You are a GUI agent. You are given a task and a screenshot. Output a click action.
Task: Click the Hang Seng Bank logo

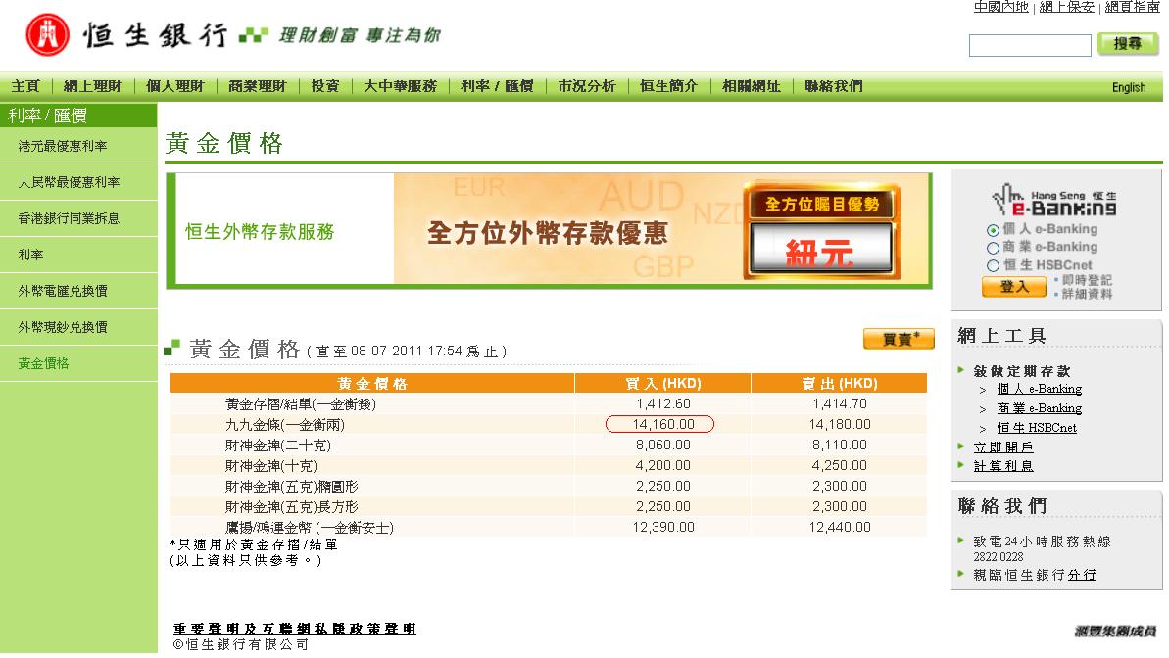(127, 36)
